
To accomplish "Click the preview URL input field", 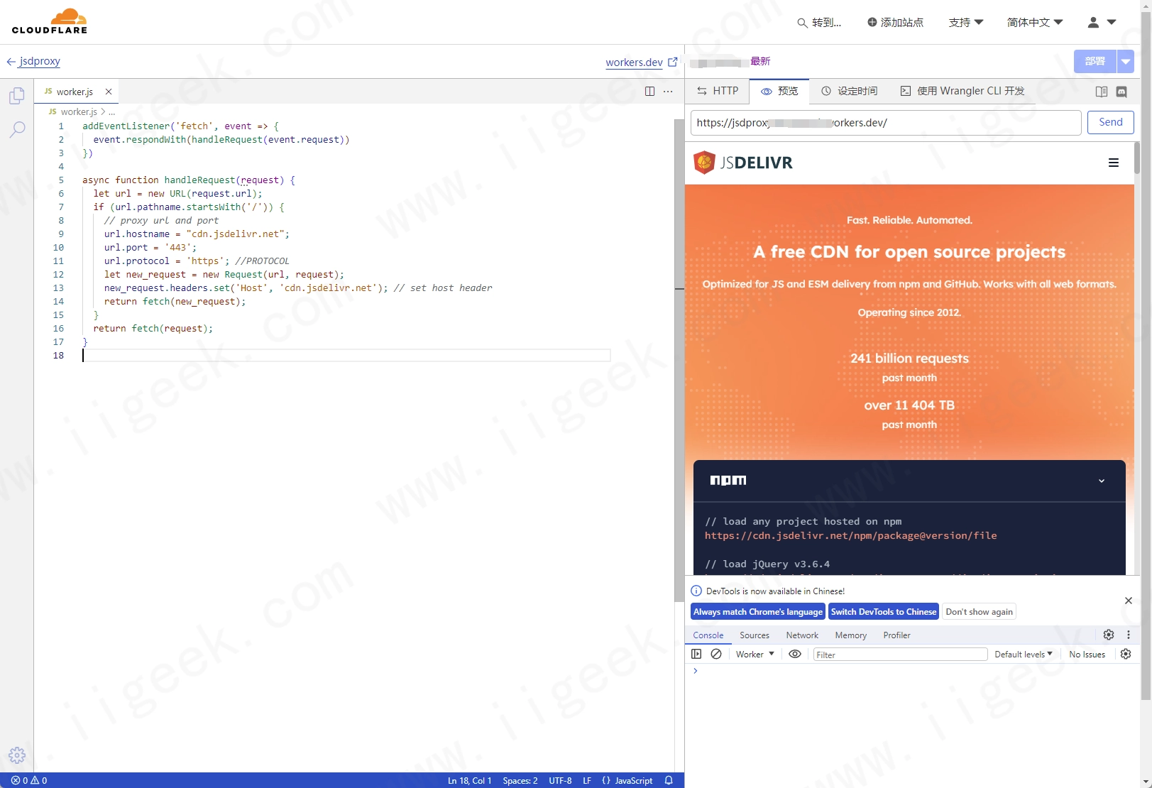I will (886, 123).
